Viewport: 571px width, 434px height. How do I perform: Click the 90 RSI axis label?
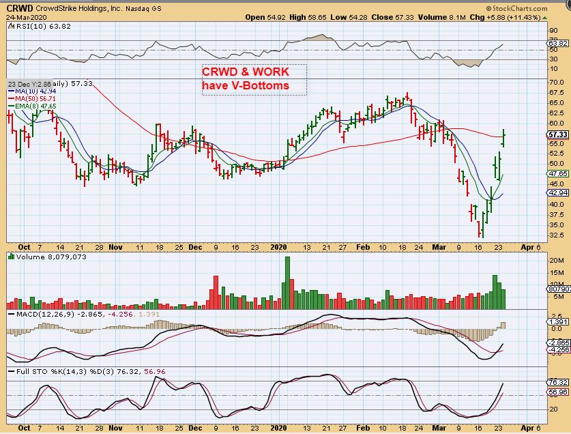click(x=554, y=31)
